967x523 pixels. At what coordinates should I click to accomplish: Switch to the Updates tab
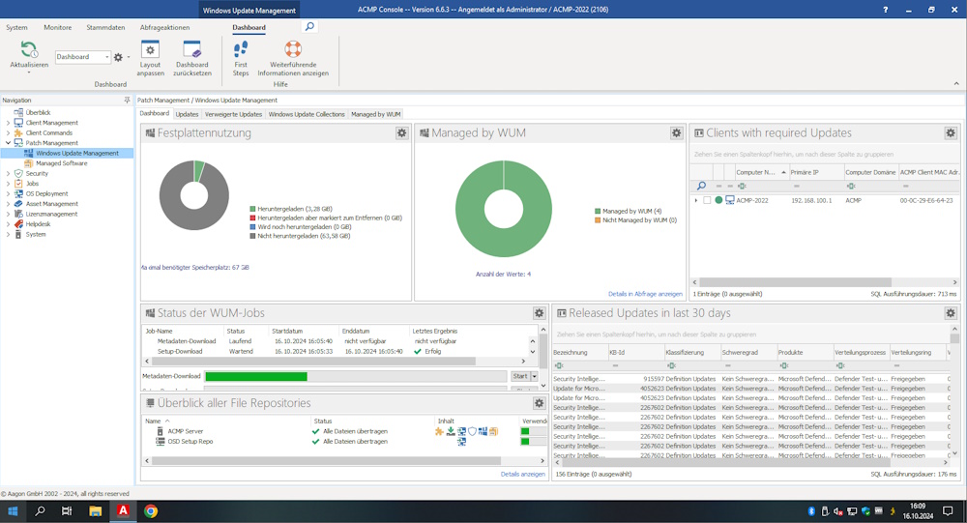187,114
